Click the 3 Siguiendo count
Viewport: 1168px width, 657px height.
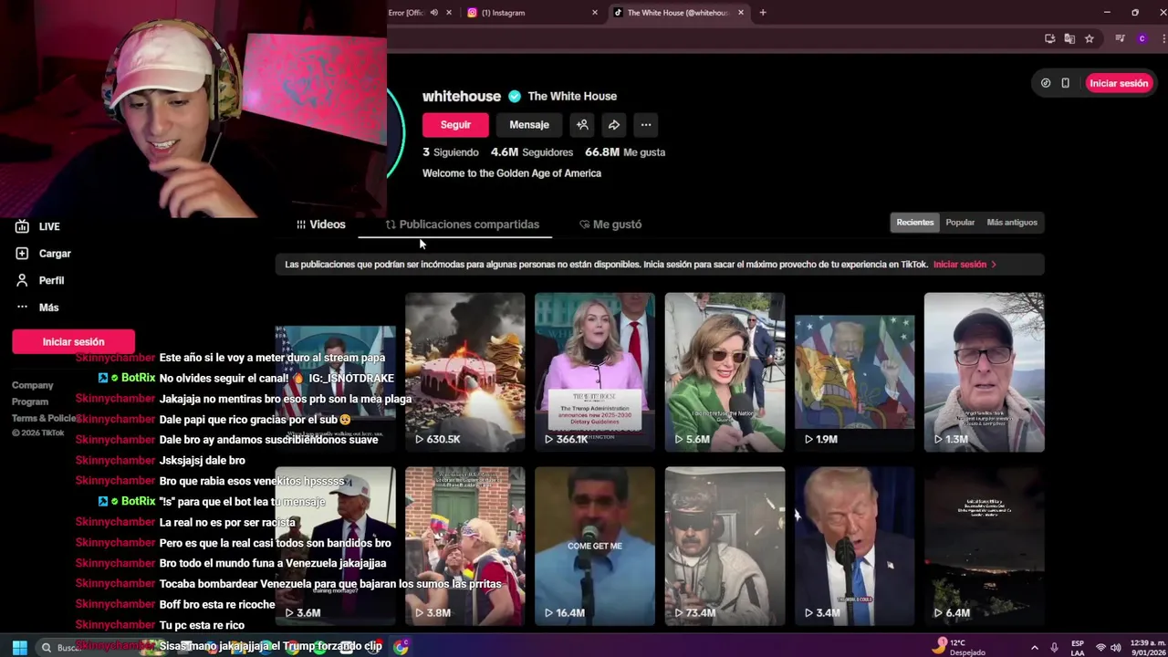[451, 152]
